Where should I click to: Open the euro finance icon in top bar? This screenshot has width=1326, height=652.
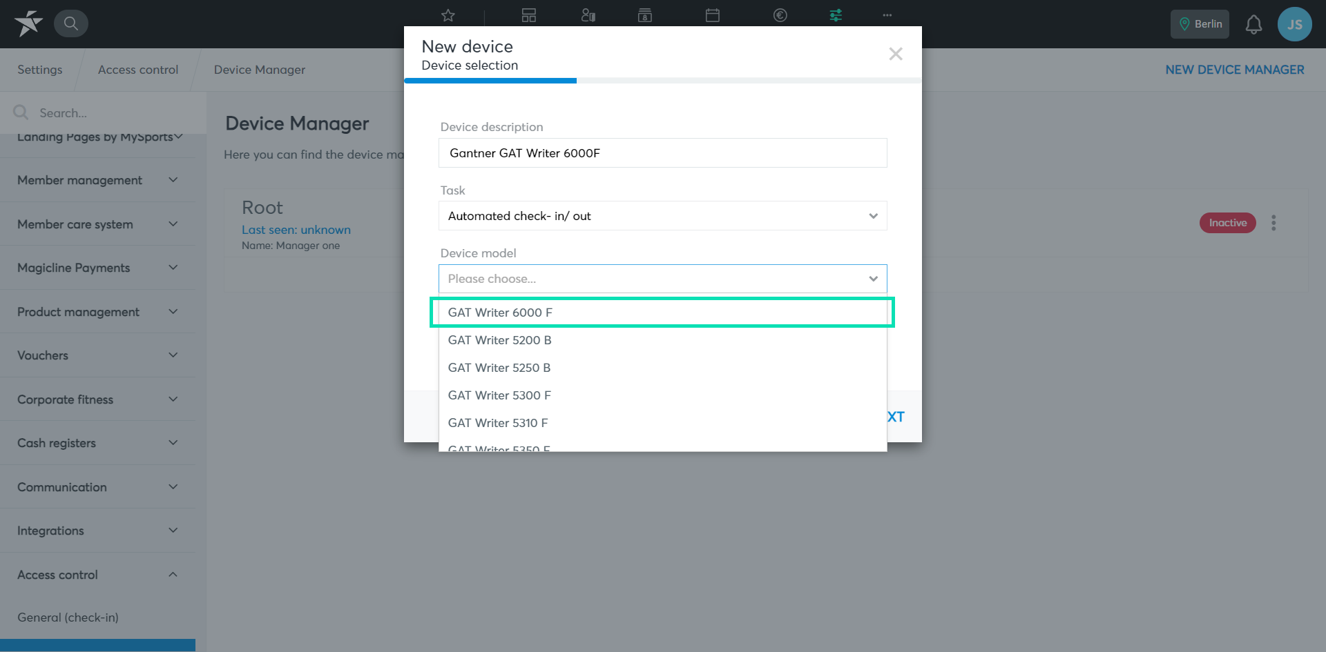[x=780, y=15]
